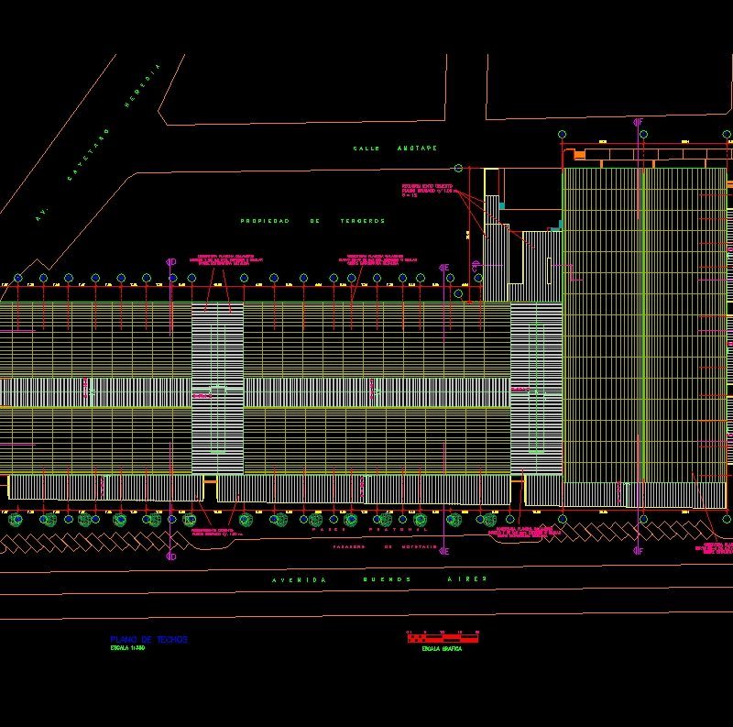Click the section marker F at top right

tap(638, 121)
